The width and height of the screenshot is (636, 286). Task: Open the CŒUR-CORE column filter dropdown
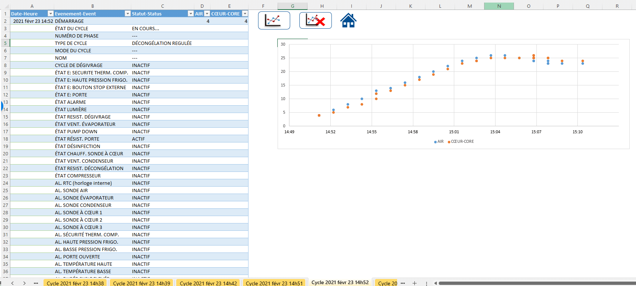[244, 14]
